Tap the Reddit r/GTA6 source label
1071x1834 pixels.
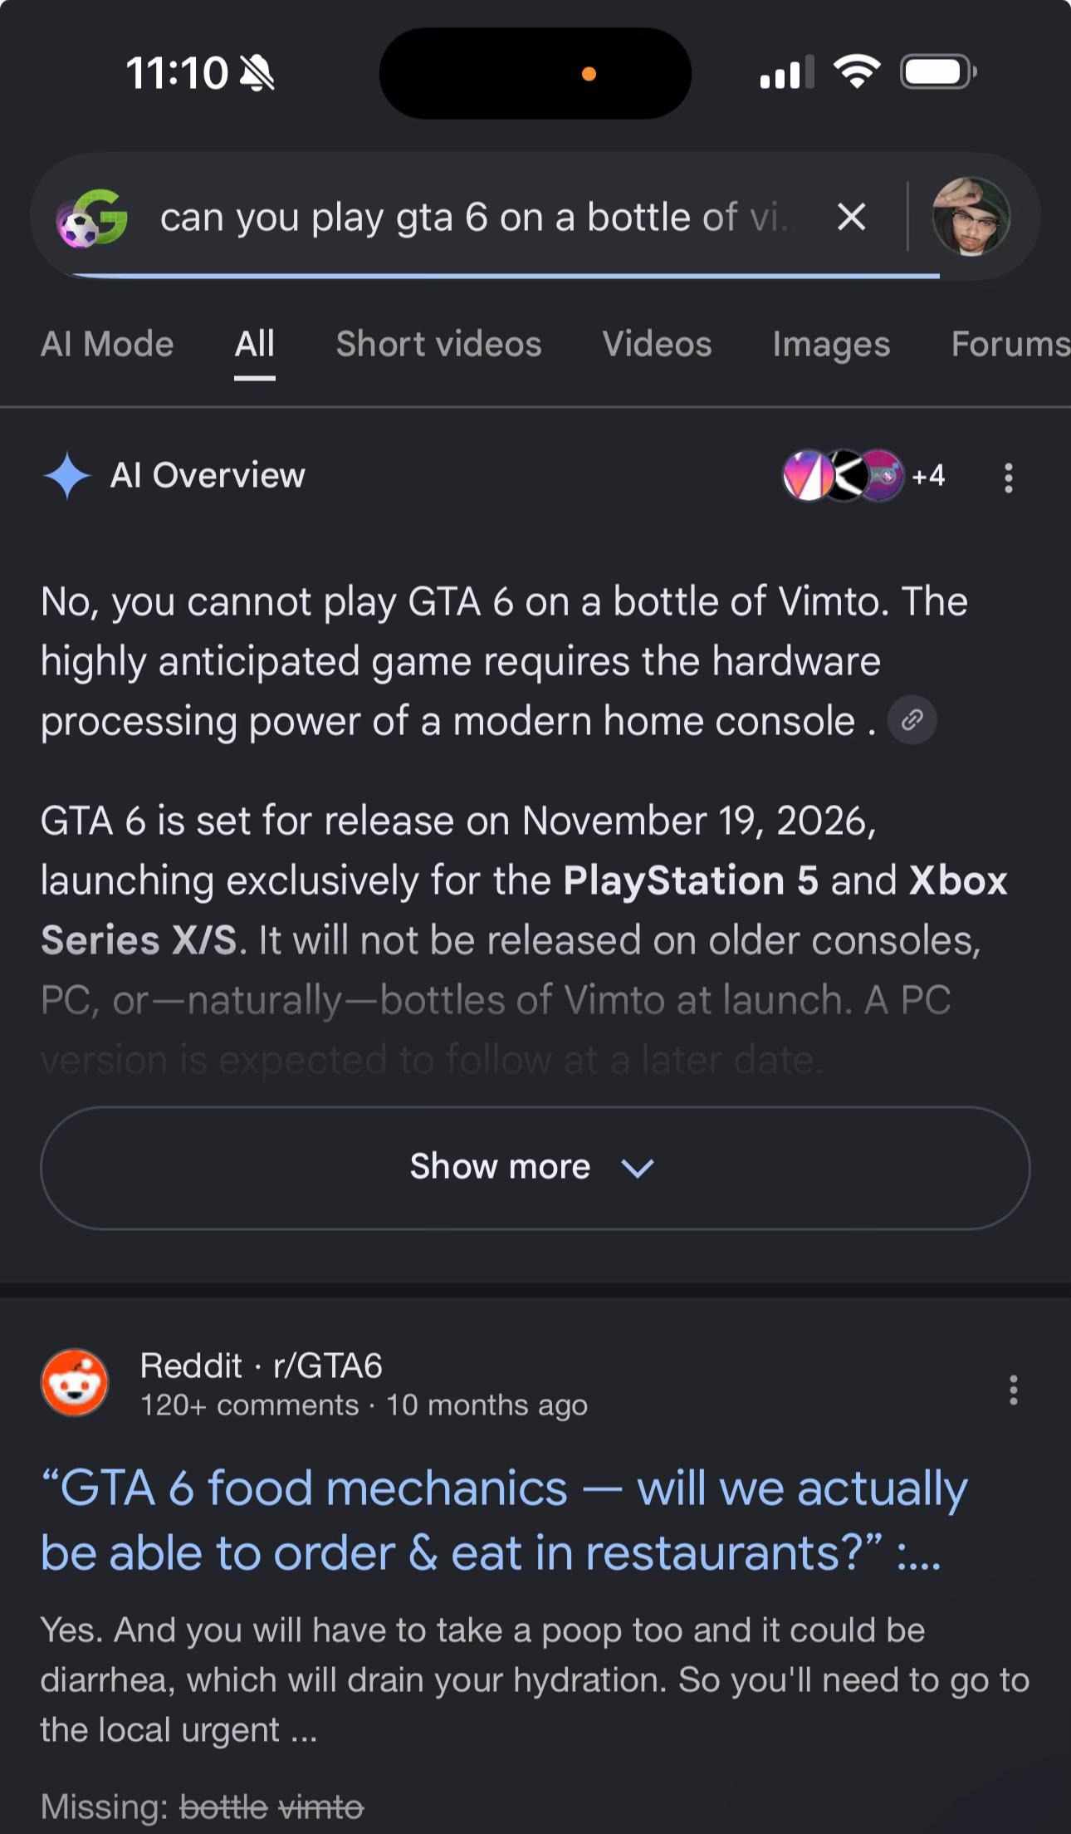coord(261,1366)
